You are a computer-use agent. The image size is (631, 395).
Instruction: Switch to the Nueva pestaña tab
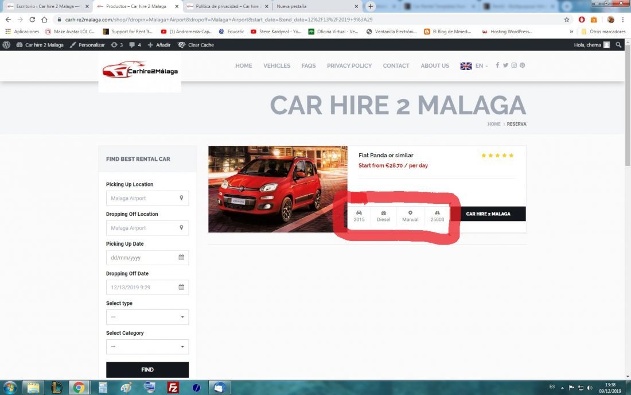(317, 6)
